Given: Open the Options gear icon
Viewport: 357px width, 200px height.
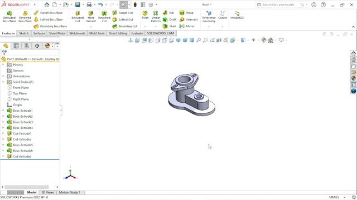Looking at the screenshot, I should point(151,4).
